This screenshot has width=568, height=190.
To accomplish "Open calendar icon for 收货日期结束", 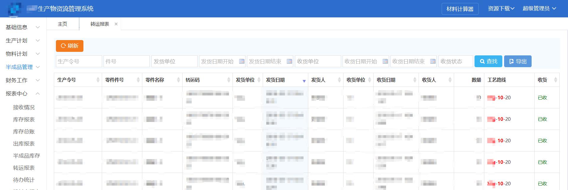I will 433,61.
